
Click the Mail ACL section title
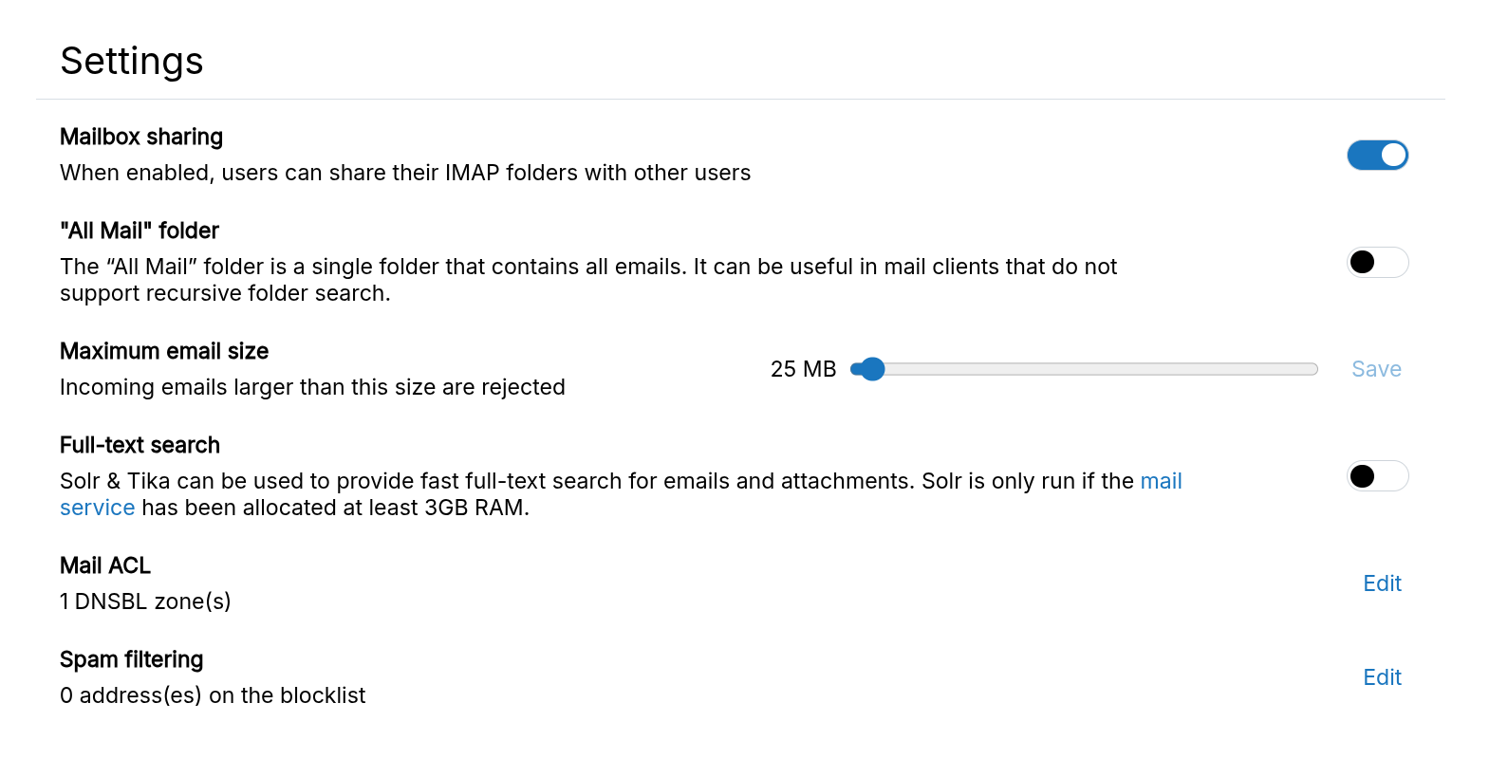[104, 564]
